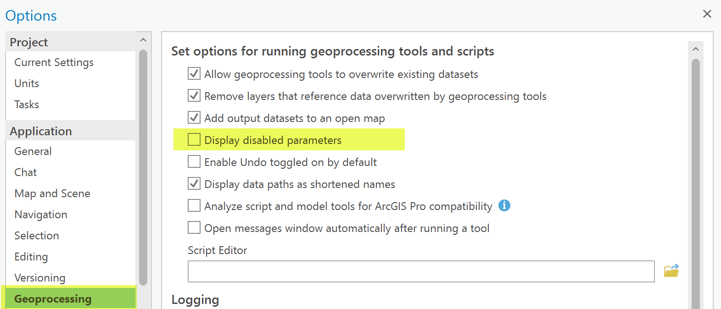Select the Units options page

click(x=27, y=83)
